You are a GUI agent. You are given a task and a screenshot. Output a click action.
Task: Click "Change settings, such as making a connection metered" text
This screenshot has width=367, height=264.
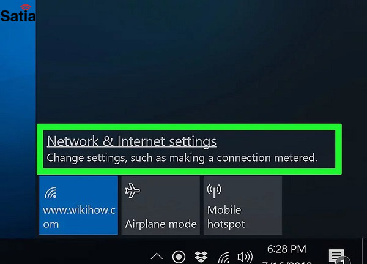point(182,158)
